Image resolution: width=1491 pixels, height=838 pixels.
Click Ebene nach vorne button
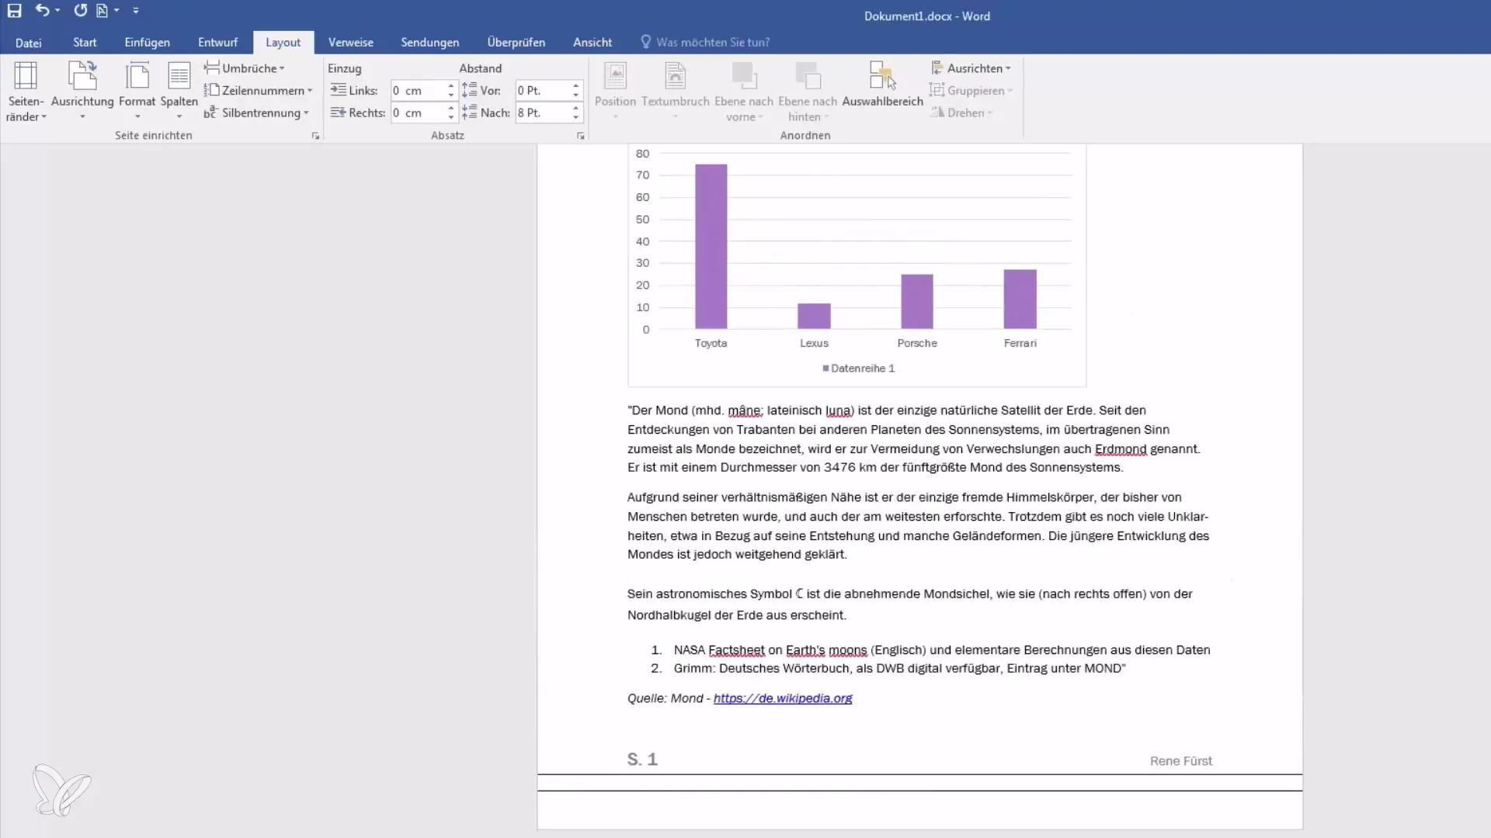click(x=744, y=92)
